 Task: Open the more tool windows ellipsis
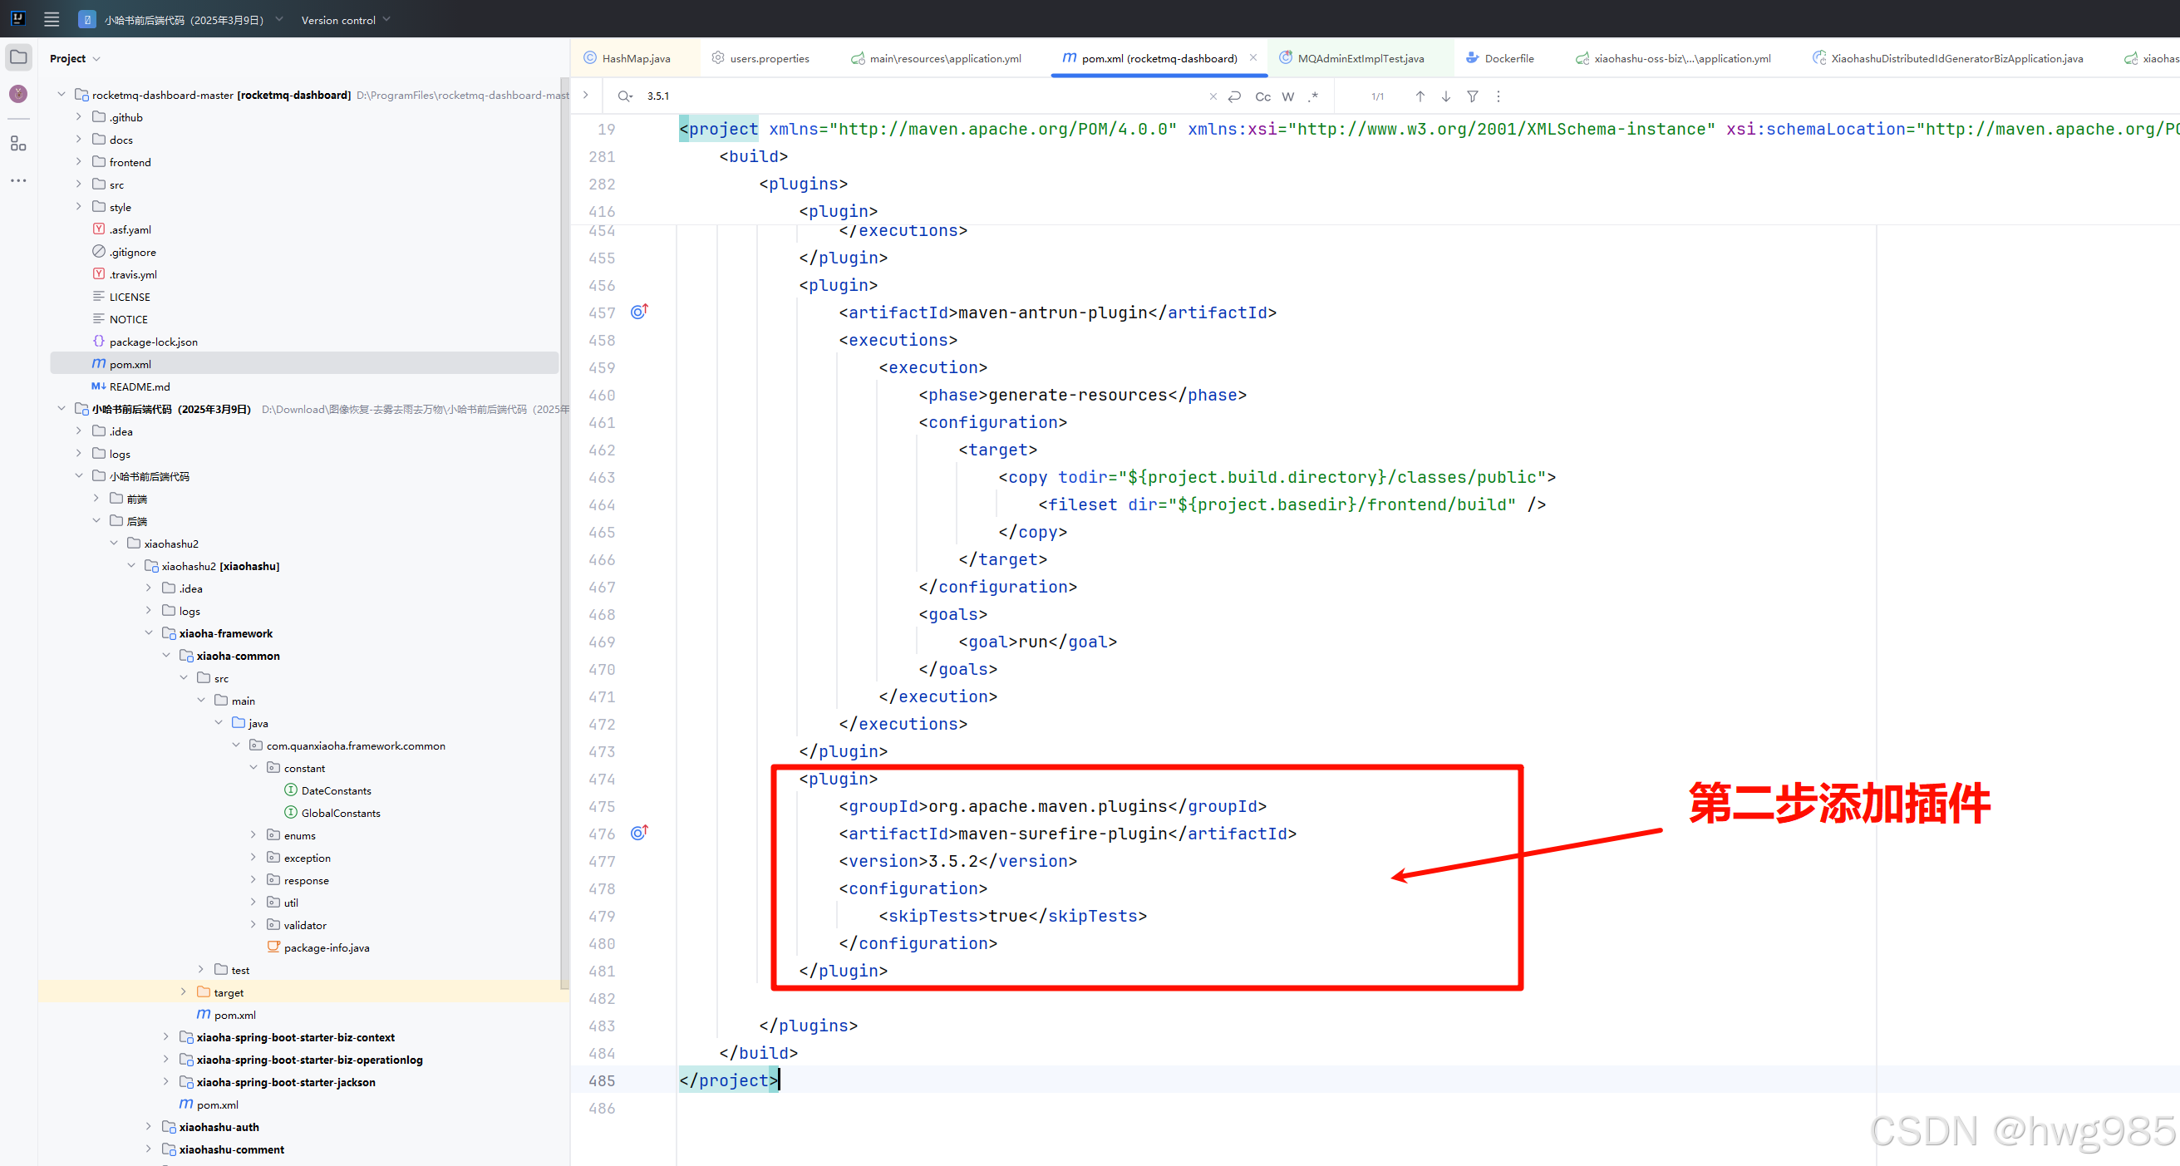point(17,180)
